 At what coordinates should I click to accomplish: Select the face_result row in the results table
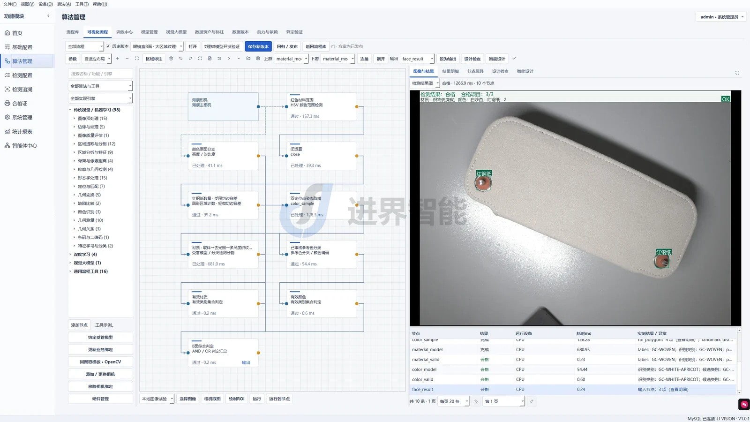(x=573, y=390)
